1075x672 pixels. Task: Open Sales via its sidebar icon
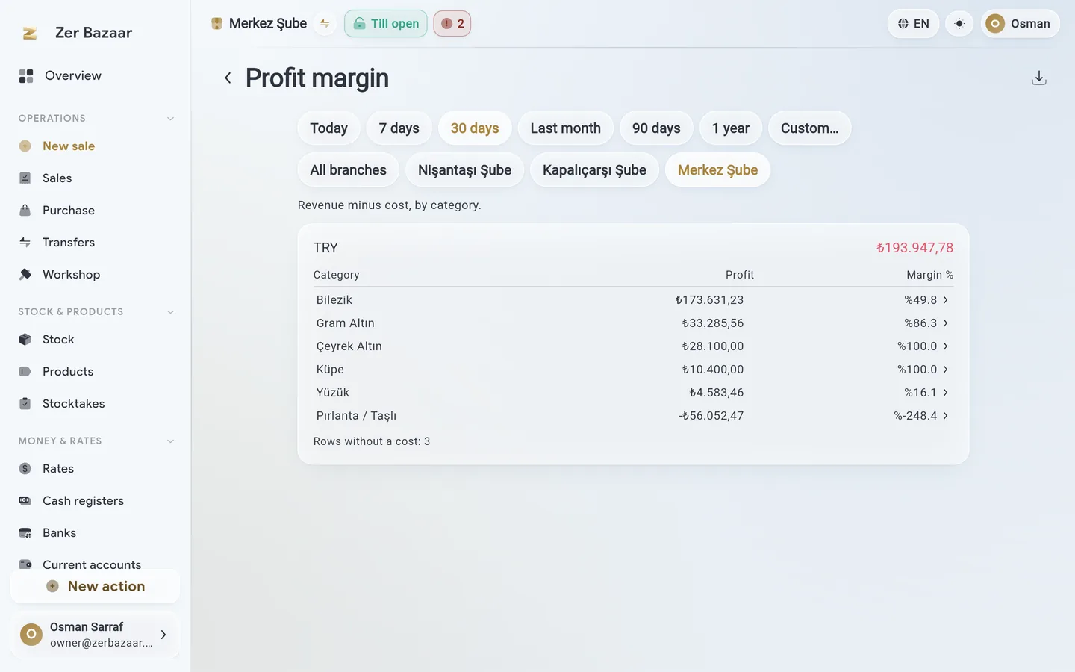[x=25, y=178]
